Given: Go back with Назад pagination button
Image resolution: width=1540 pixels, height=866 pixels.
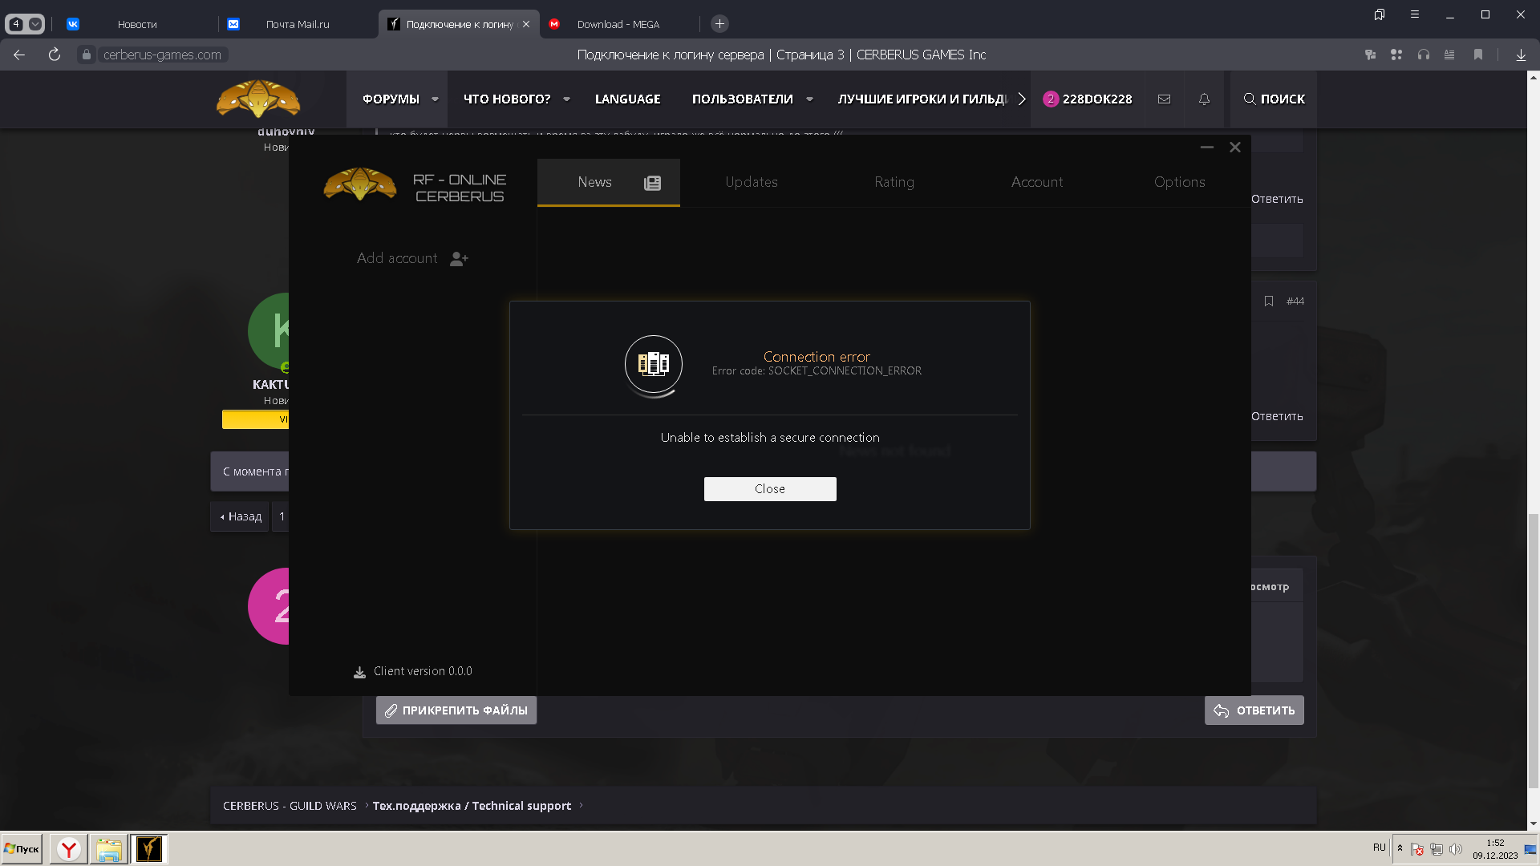Looking at the screenshot, I should point(240,517).
